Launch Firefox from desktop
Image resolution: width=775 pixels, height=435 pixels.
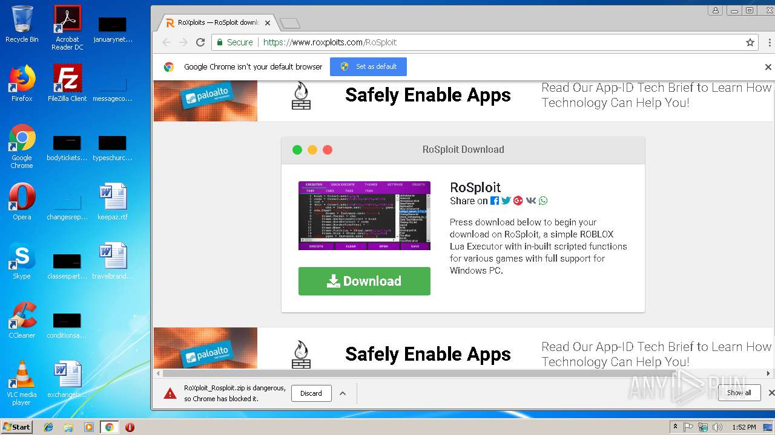coord(22,83)
